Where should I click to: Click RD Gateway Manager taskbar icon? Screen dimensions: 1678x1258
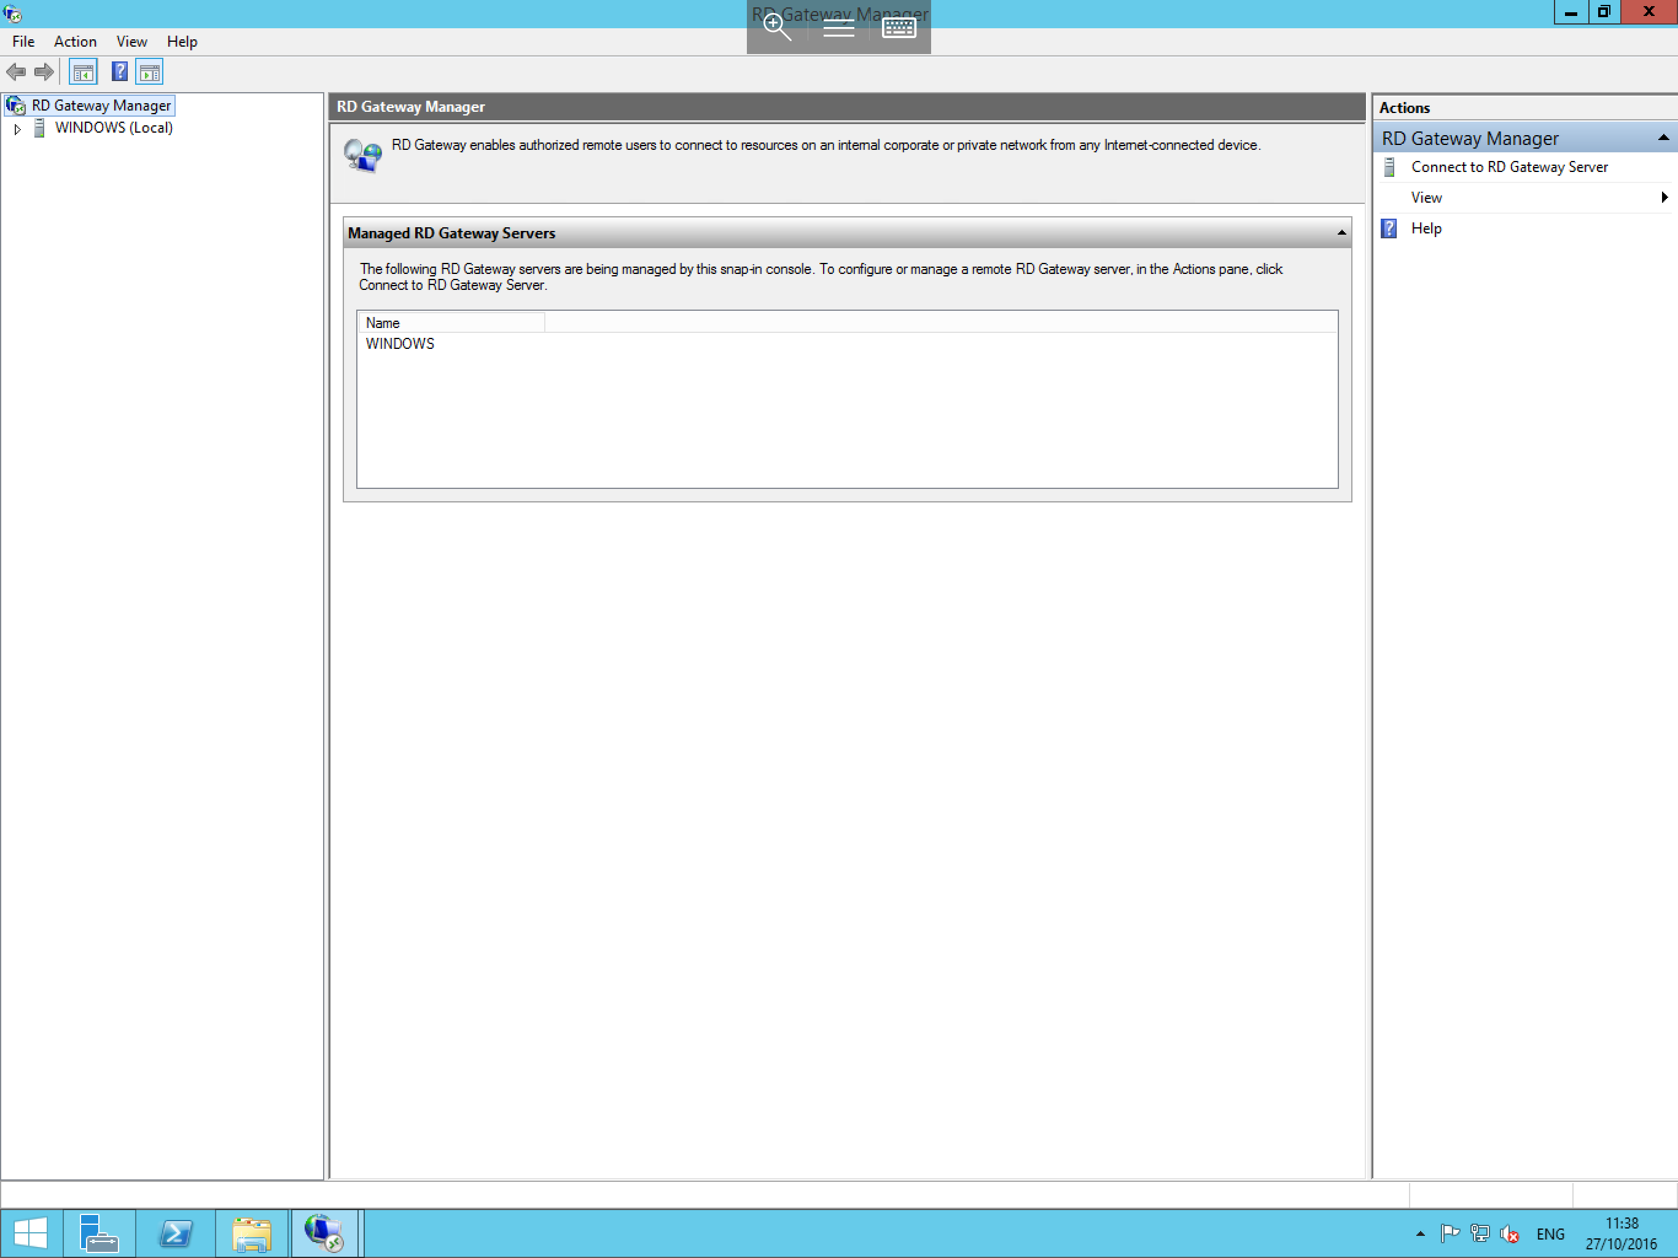pos(325,1233)
